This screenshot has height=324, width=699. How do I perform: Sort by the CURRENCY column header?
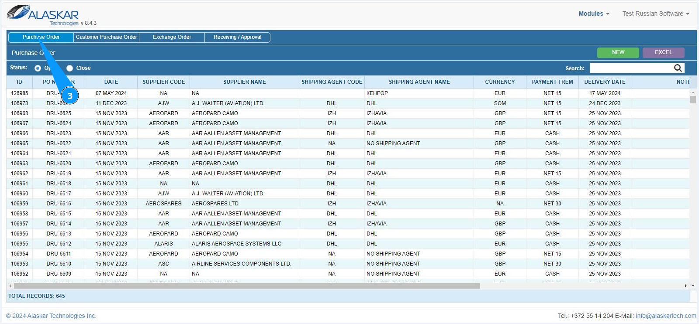[500, 82]
